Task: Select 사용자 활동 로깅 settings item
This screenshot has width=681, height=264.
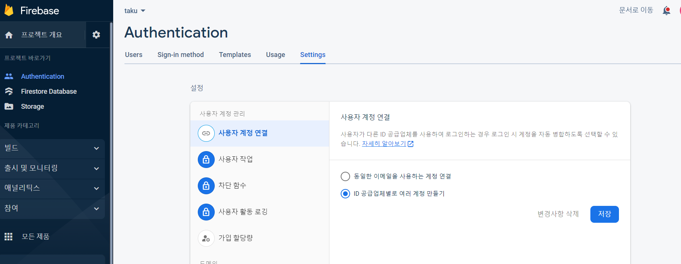Action: (260, 212)
